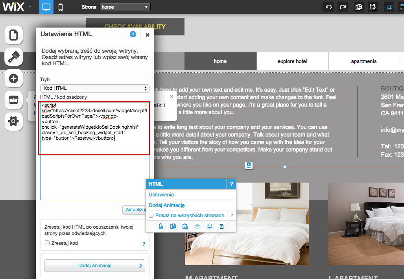Screen dimensions: 404x279
Task: Select the apartments navigation tab
Action: (364, 61)
